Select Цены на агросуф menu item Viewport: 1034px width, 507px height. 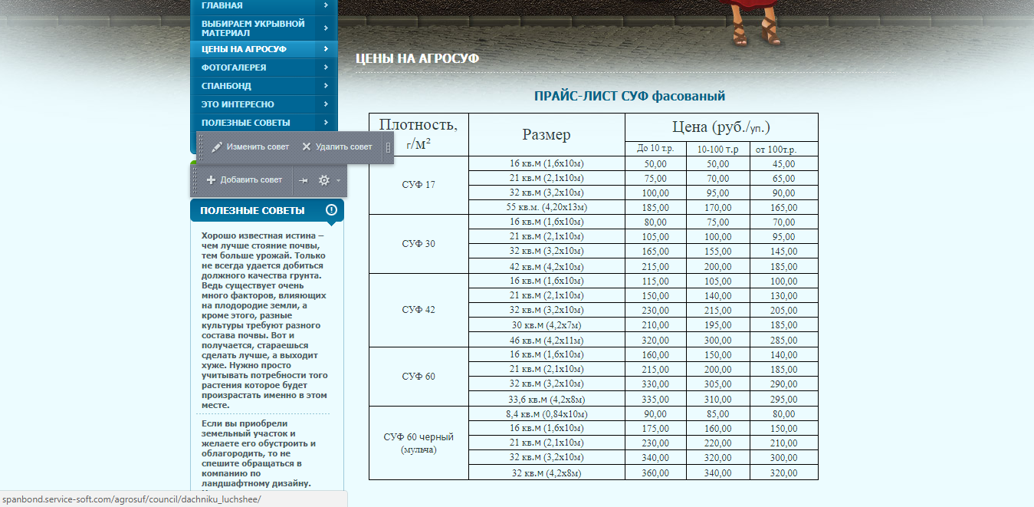(264, 49)
